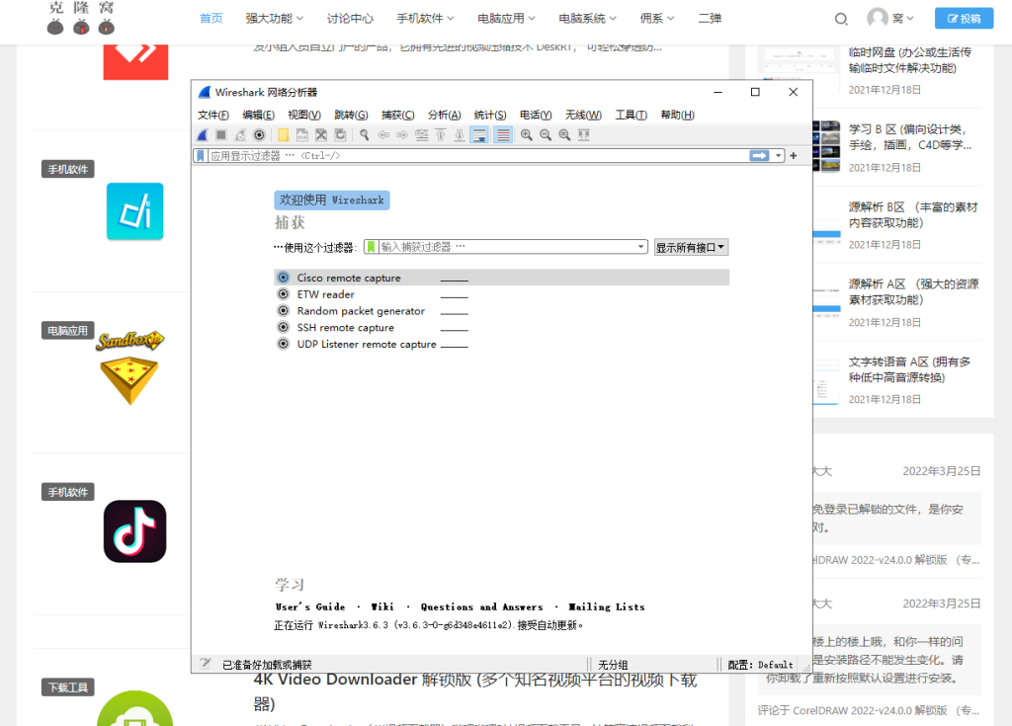Click the display filter bookmark icon
This screenshot has height=726, width=1012.
tap(201, 155)
